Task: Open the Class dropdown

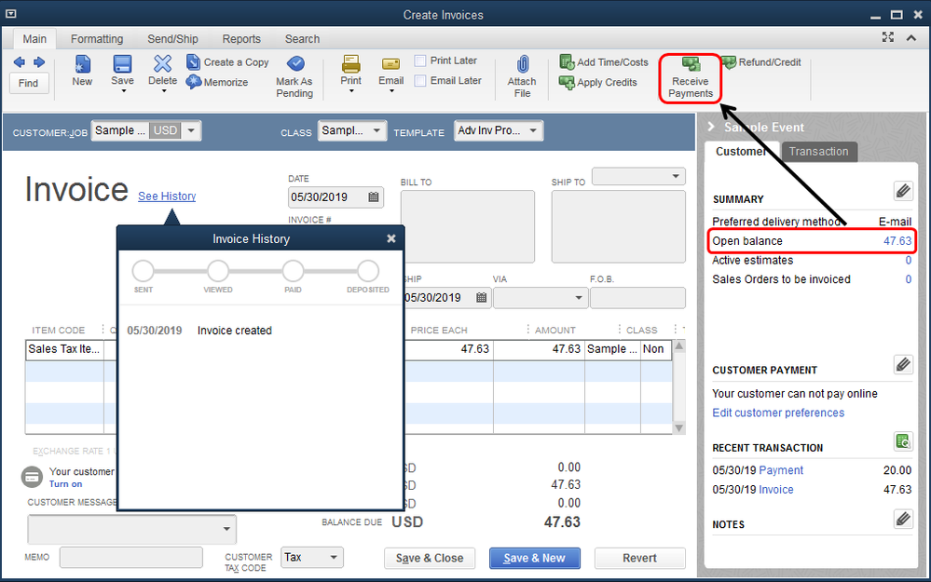Action: [377, 130]
